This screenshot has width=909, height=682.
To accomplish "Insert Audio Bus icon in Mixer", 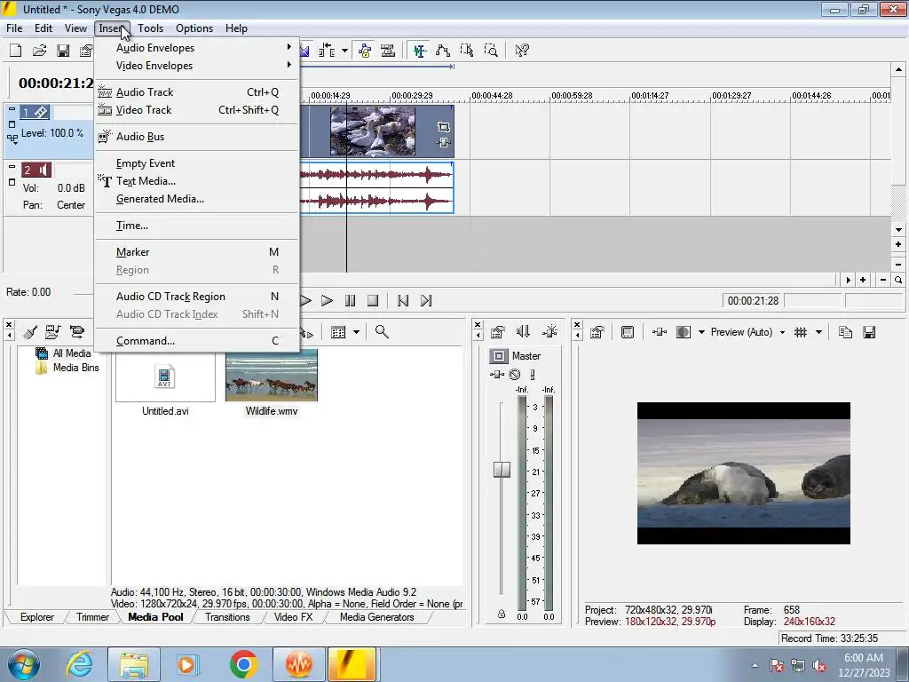I will 549,332.
